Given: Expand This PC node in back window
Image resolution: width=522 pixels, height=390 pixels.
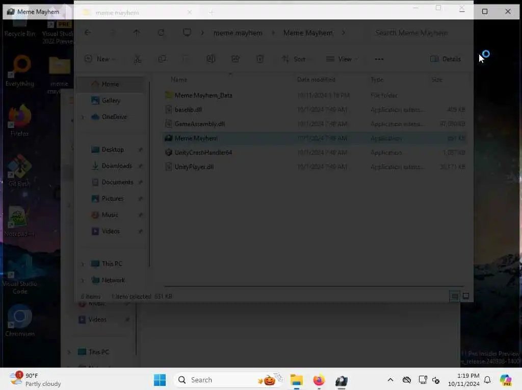Looking at the screenshot, I should click(x=69, y=352).
